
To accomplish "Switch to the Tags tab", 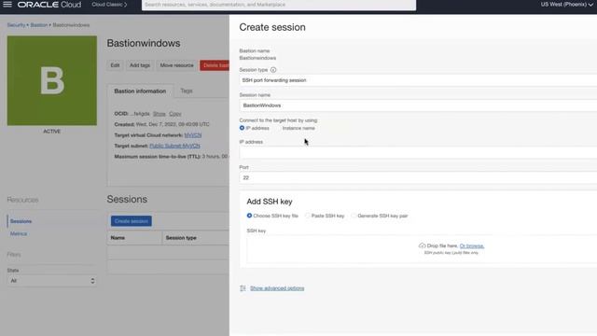I will coord(187,91).
